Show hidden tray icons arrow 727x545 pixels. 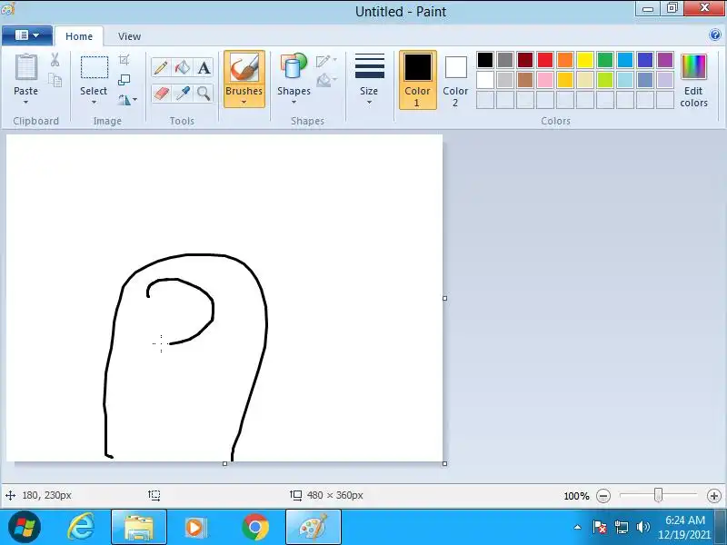coord(578,527)
